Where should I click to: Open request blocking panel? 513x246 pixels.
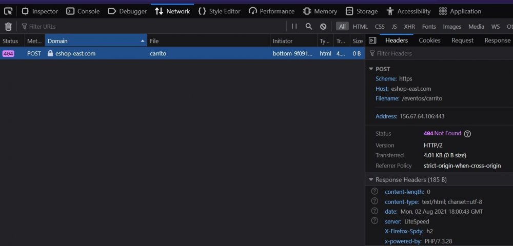click(x=323, y=27)
